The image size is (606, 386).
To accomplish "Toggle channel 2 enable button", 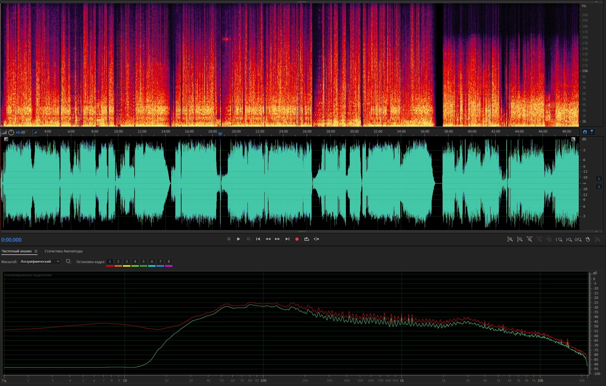I will point(599,187).
